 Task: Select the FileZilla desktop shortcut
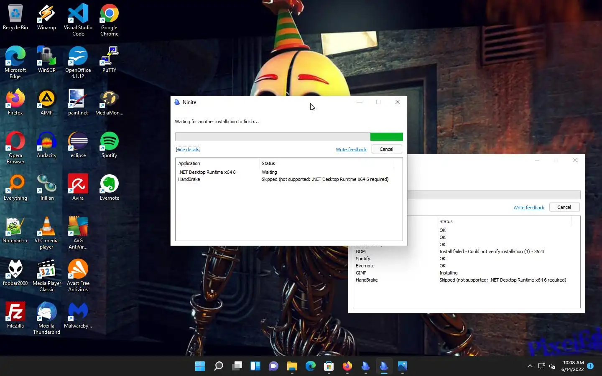pos(15,315)
